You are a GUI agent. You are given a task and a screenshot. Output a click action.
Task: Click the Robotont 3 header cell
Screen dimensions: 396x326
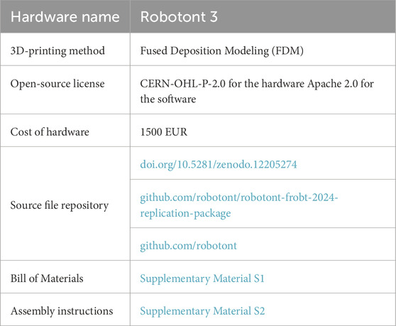[x=263, y=16]
